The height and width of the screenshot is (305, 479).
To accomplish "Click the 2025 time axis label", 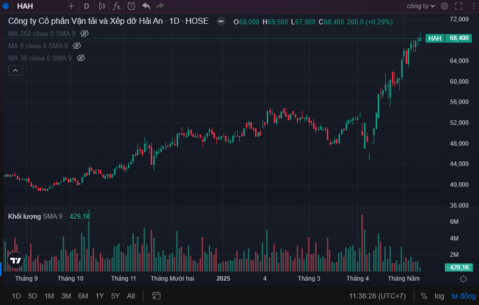I will click(x=223, y=279).
